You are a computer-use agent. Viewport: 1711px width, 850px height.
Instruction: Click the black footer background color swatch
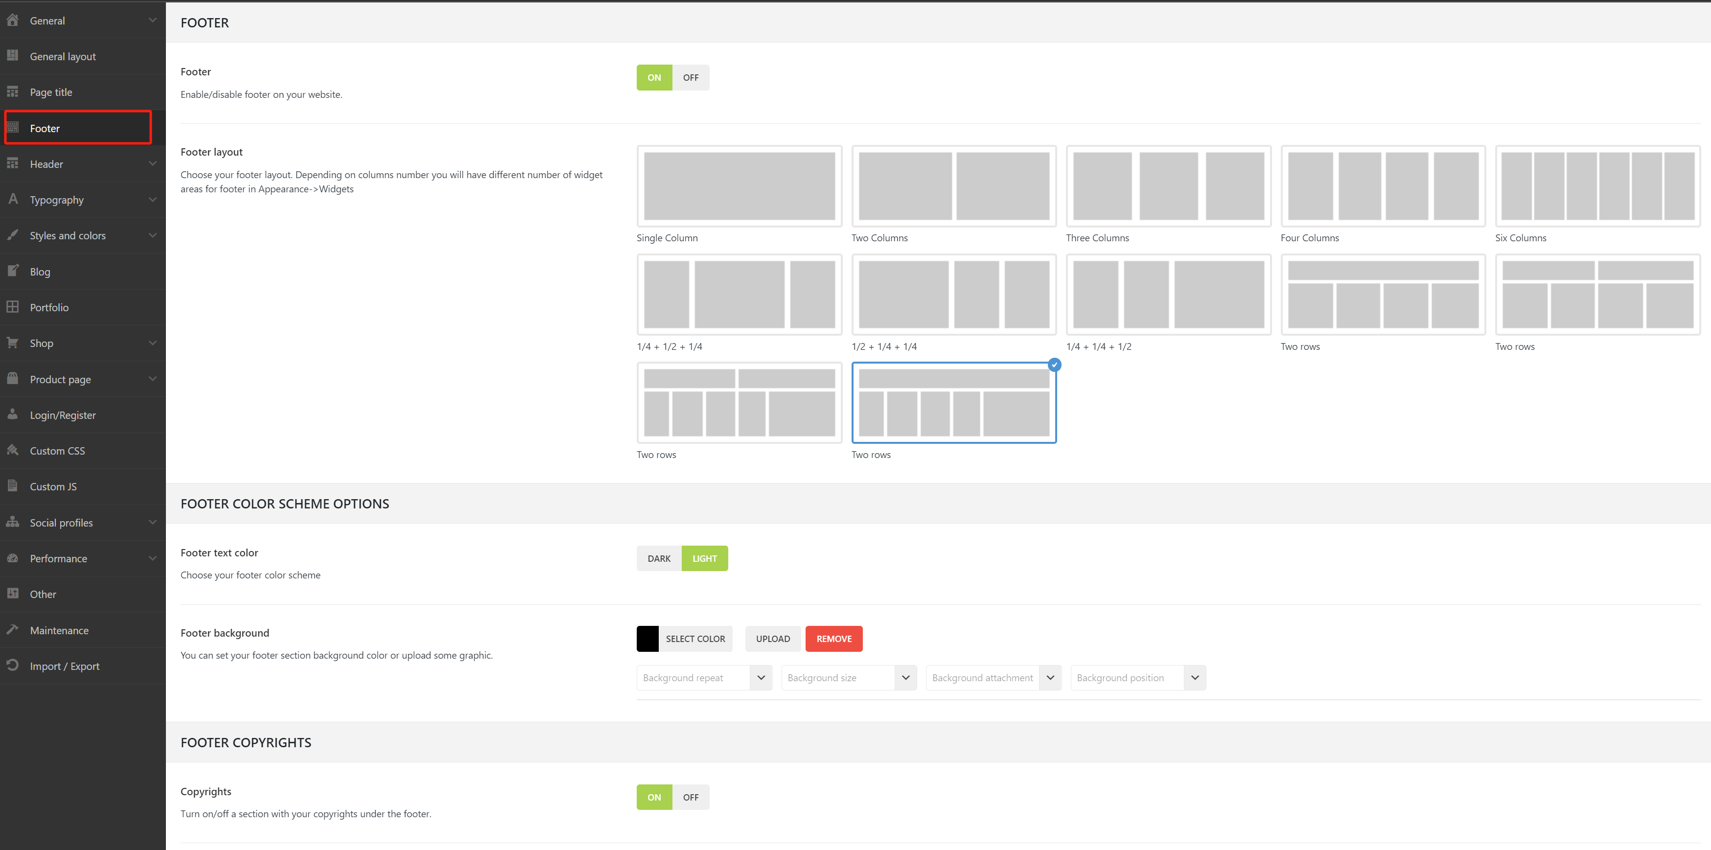[647, 639]
